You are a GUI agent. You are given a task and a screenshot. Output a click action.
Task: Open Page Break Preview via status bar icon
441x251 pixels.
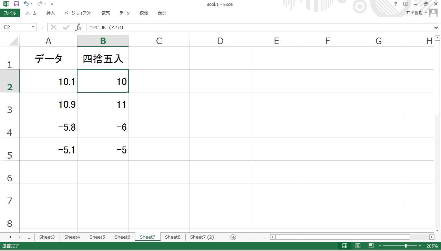coord(371,245)
